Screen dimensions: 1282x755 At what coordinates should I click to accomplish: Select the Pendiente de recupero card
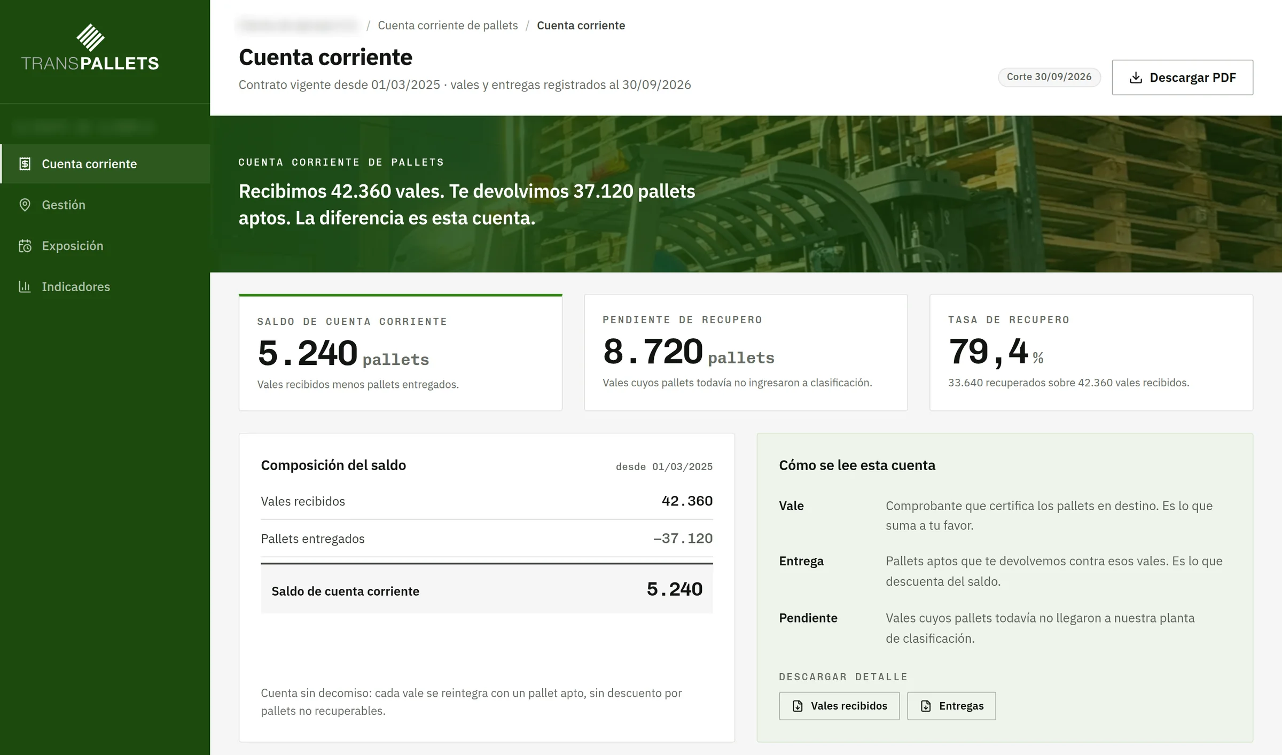coord(746,353)
